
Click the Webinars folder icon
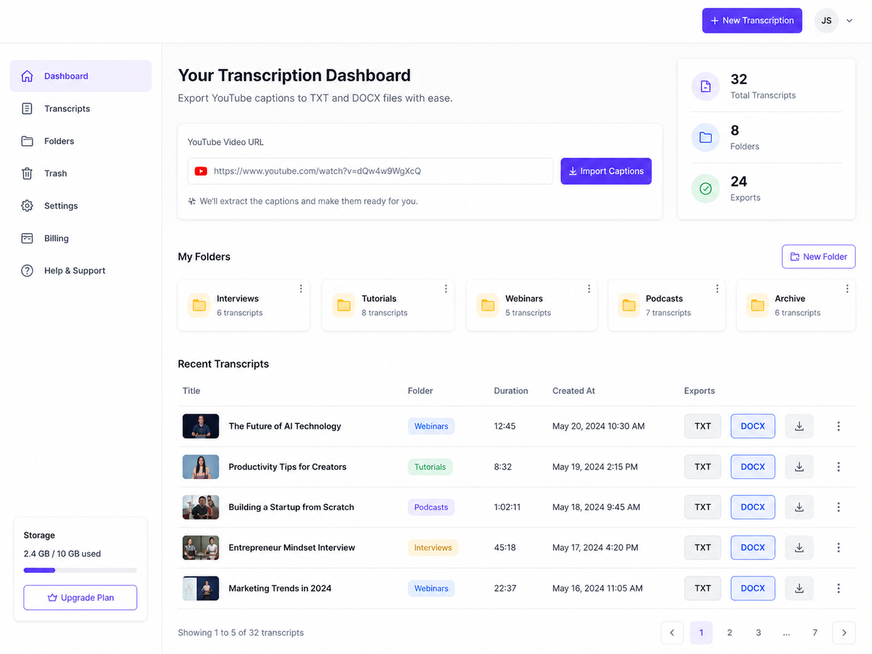coord(488,305)
